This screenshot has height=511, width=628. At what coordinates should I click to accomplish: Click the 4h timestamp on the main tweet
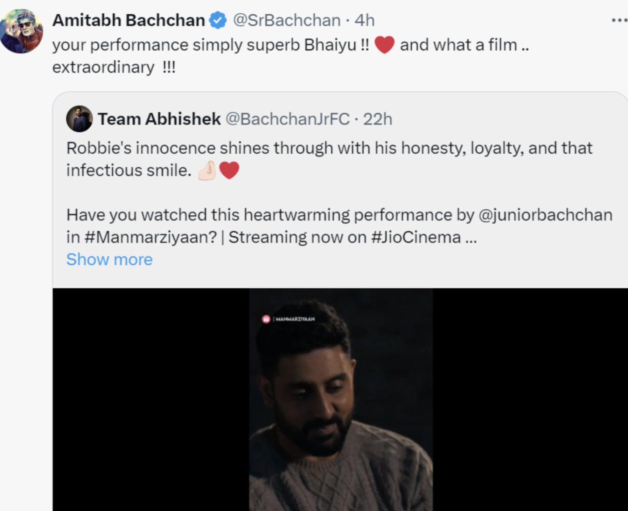click(364, 20)
